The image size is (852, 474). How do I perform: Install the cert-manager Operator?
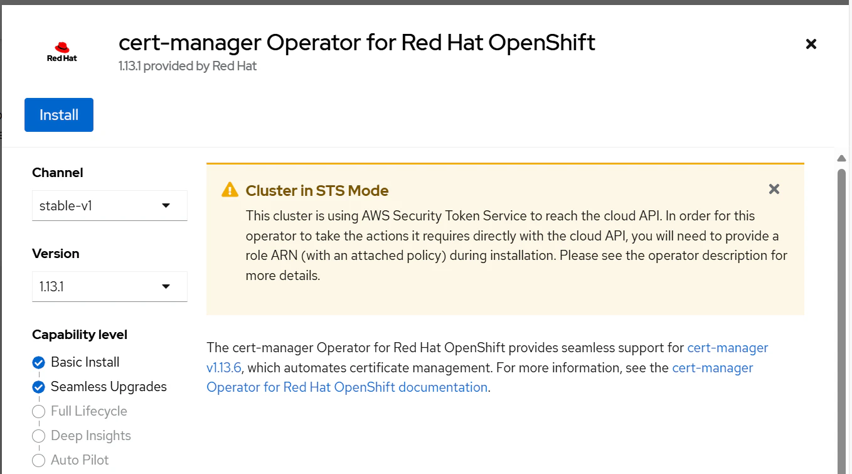pyautogui.click(x=59, y=115)
